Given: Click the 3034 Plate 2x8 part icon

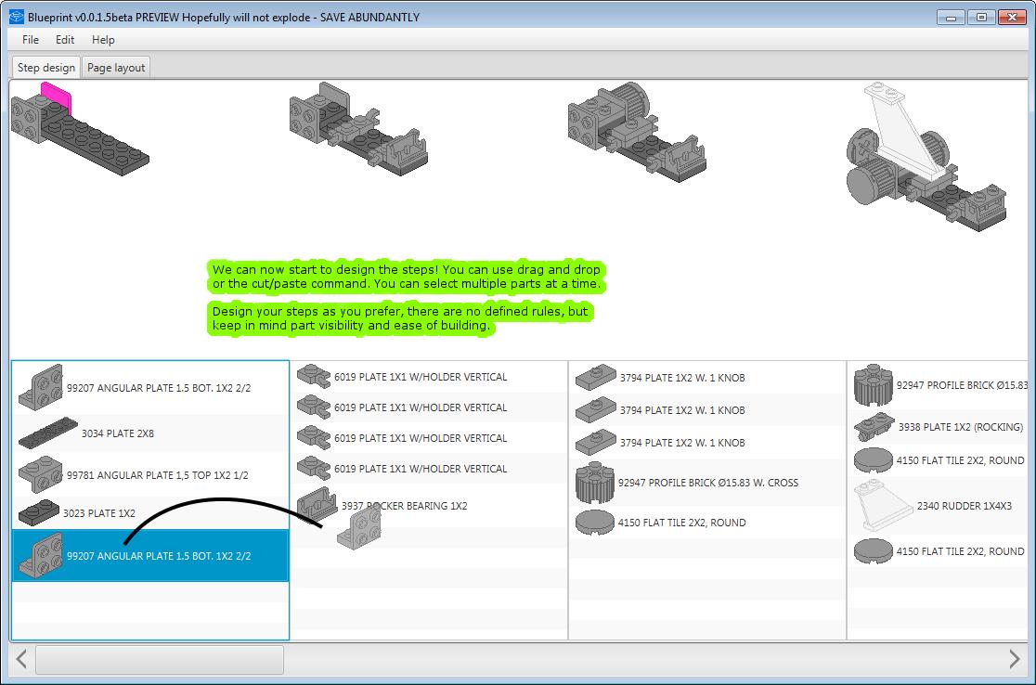Looking at the screenshot, I should pos(47,433).
